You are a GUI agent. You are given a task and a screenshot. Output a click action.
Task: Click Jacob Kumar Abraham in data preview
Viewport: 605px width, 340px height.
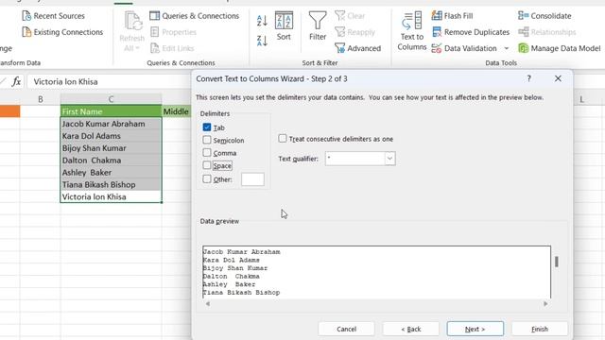coord(242,252)
